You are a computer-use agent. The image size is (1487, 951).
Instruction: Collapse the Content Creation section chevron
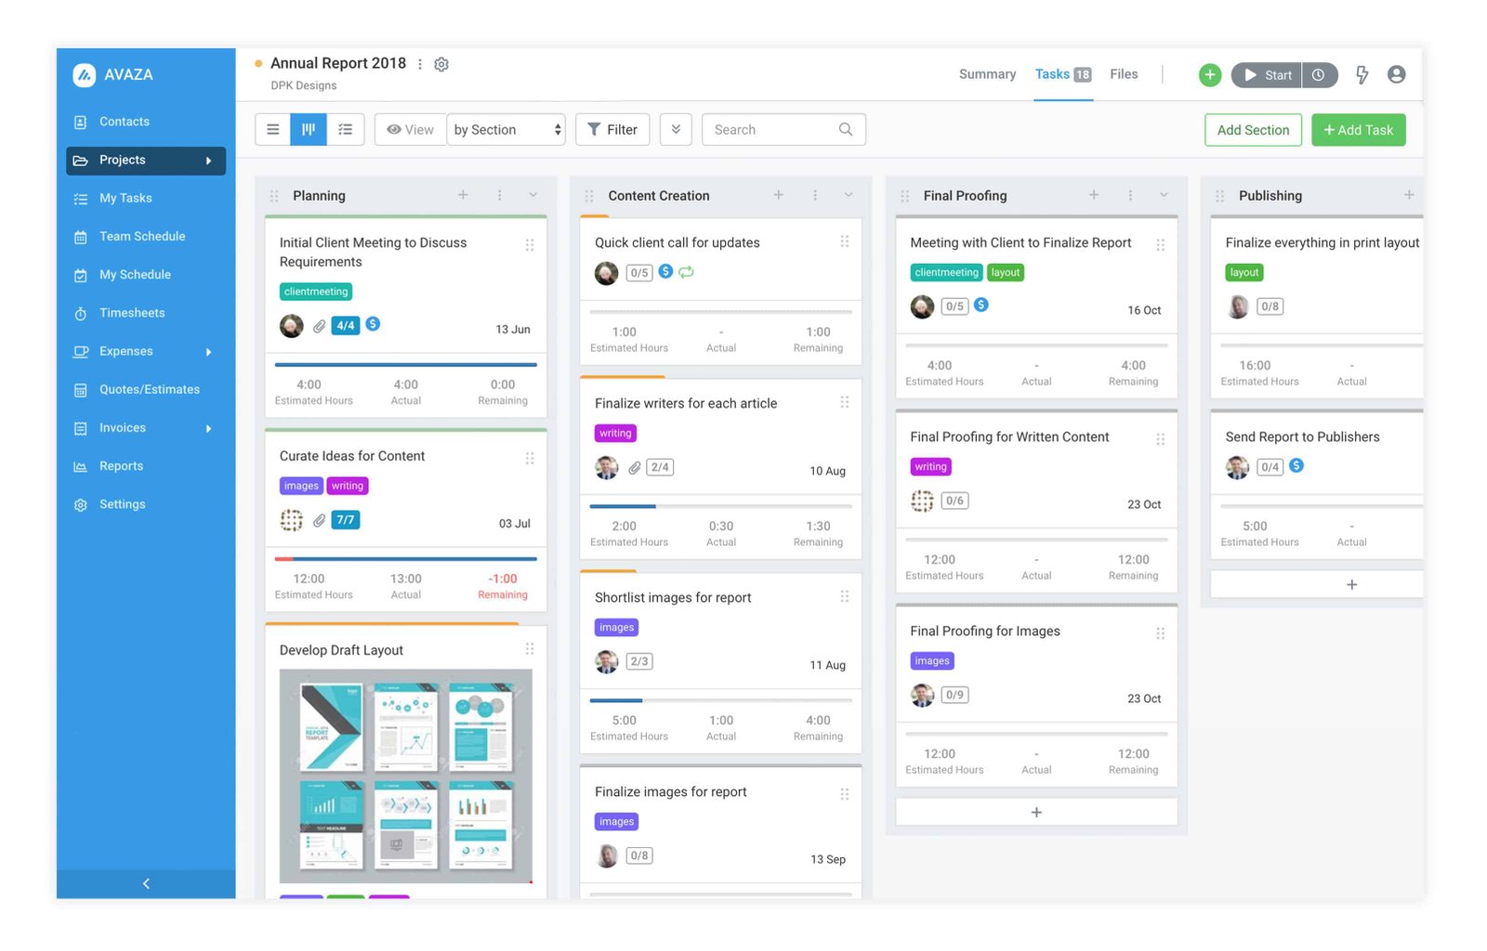[849, 195]
